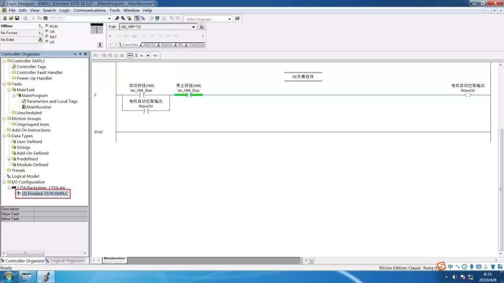Screen dimensions: 504x283
Task: Select Add-On Instructions folder
Action: click(x=31, y=130)
